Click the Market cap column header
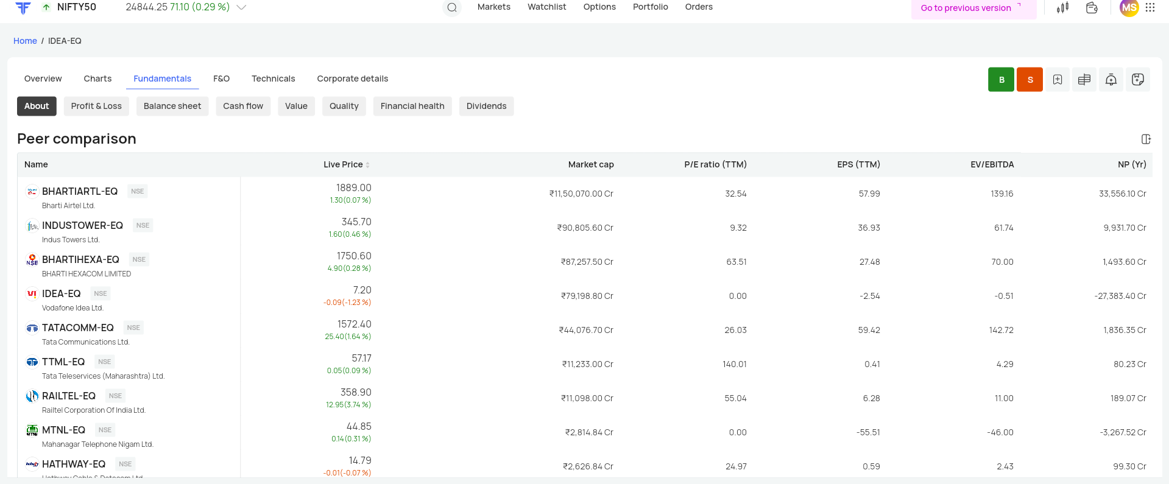The width and height of the screenshot is (1169, 484). 591,164
